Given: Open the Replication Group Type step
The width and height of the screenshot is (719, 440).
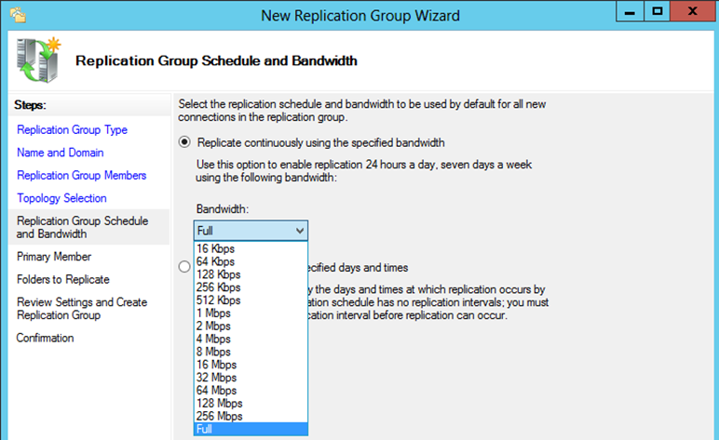Looking at the screenshot, I should point(72,130).
